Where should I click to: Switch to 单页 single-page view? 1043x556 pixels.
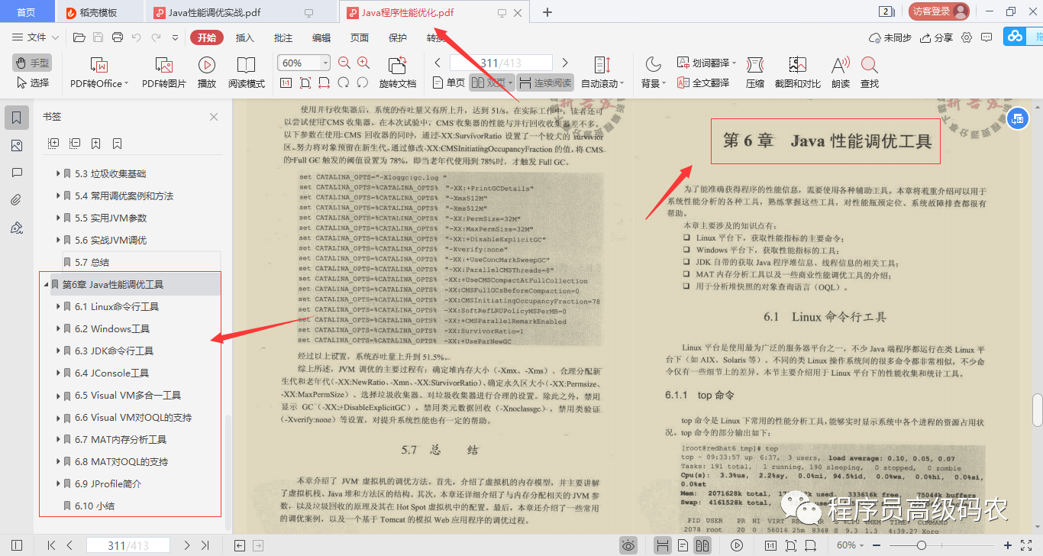coord(449,82)
